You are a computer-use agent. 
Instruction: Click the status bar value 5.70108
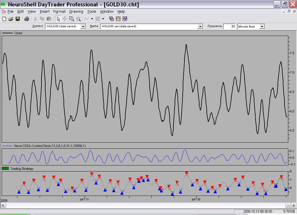289,212
